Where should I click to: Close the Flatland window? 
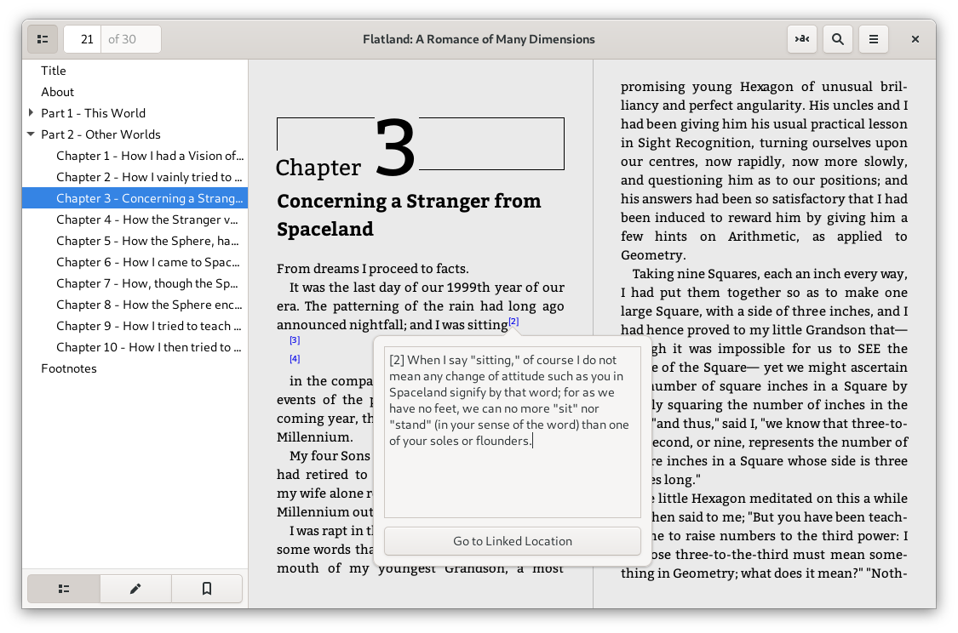[x=915, y=39]
